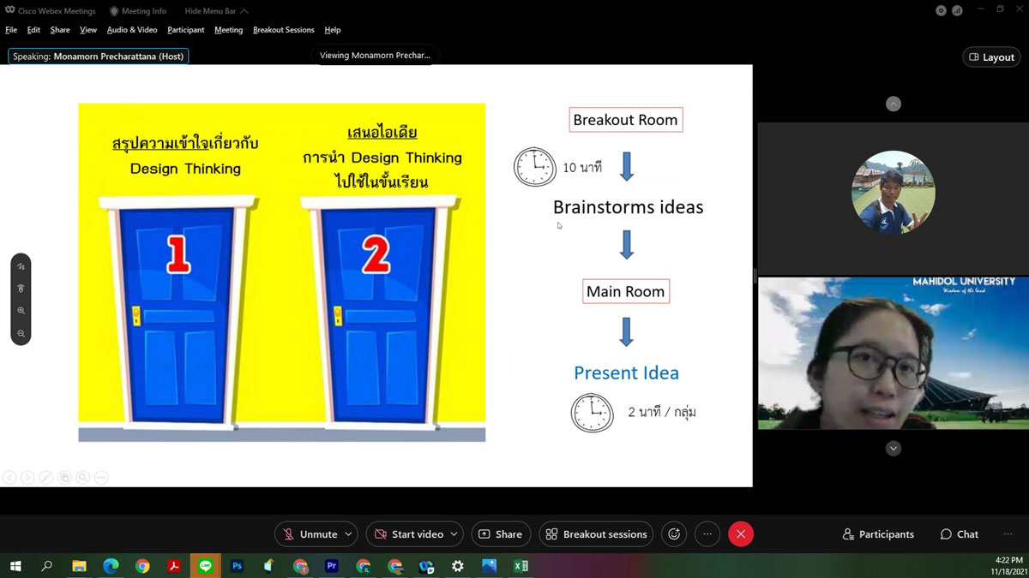Image resolution: width=1029 pixels, height=578 pixels.
Task: Click the Share button
Action: point(500,534)
